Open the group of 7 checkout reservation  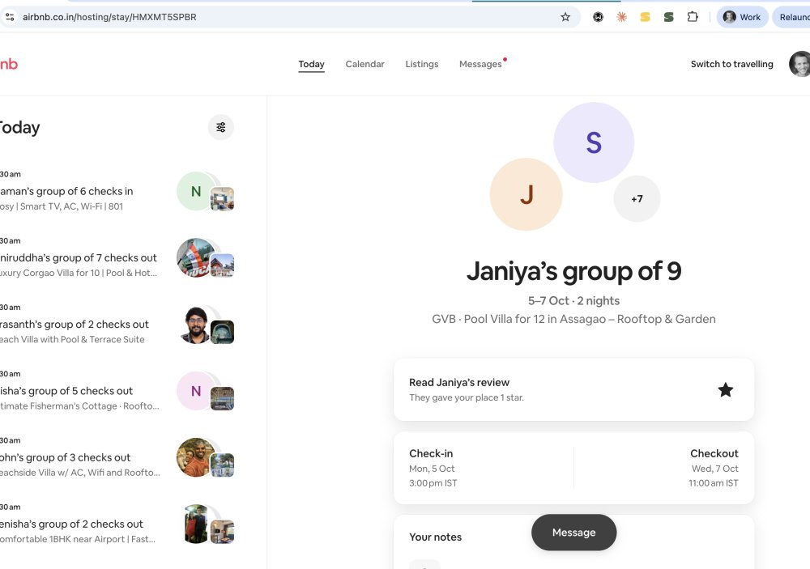point(117,258)
